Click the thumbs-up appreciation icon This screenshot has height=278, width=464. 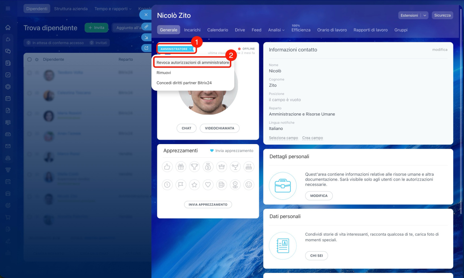click(x=167, y=167)
